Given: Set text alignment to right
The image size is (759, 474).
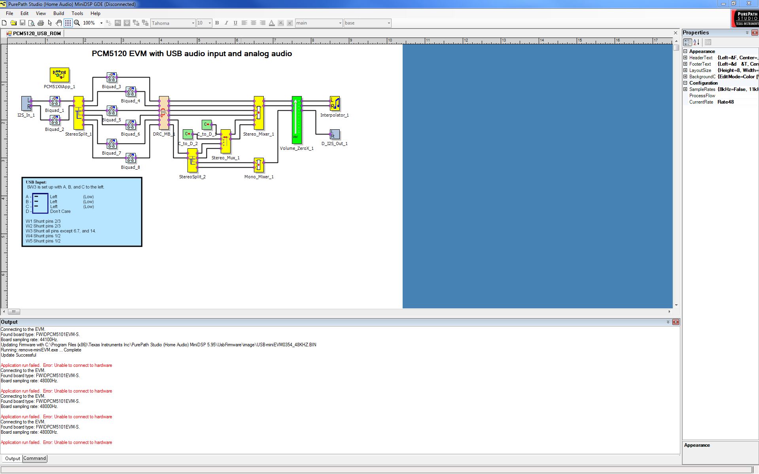Looking at the screenshot, I should point(263,23).
